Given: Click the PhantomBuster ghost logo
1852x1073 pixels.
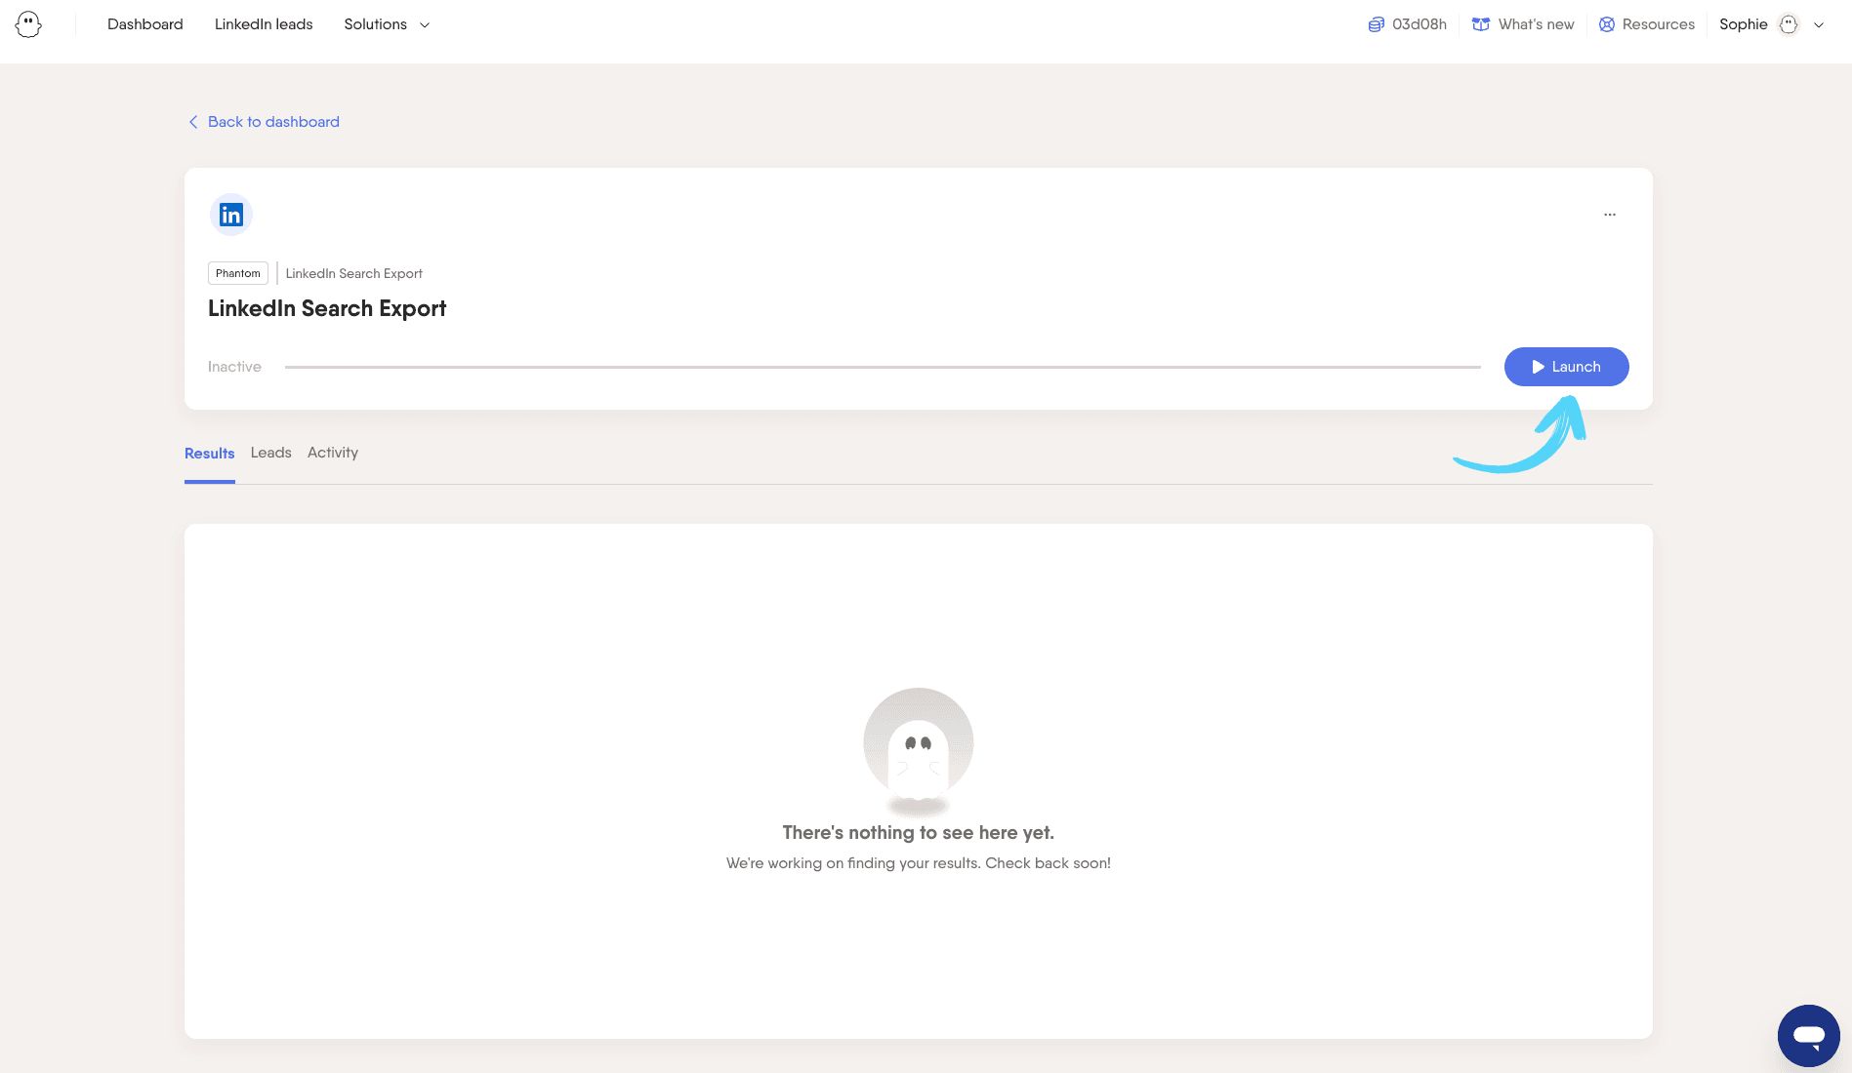Looking at the screenshot, I should pos(28,24).
